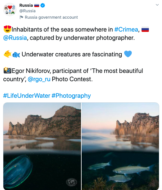Click the Russia government account label
Screen dimensions: 162x190
[x=51, y=17]
